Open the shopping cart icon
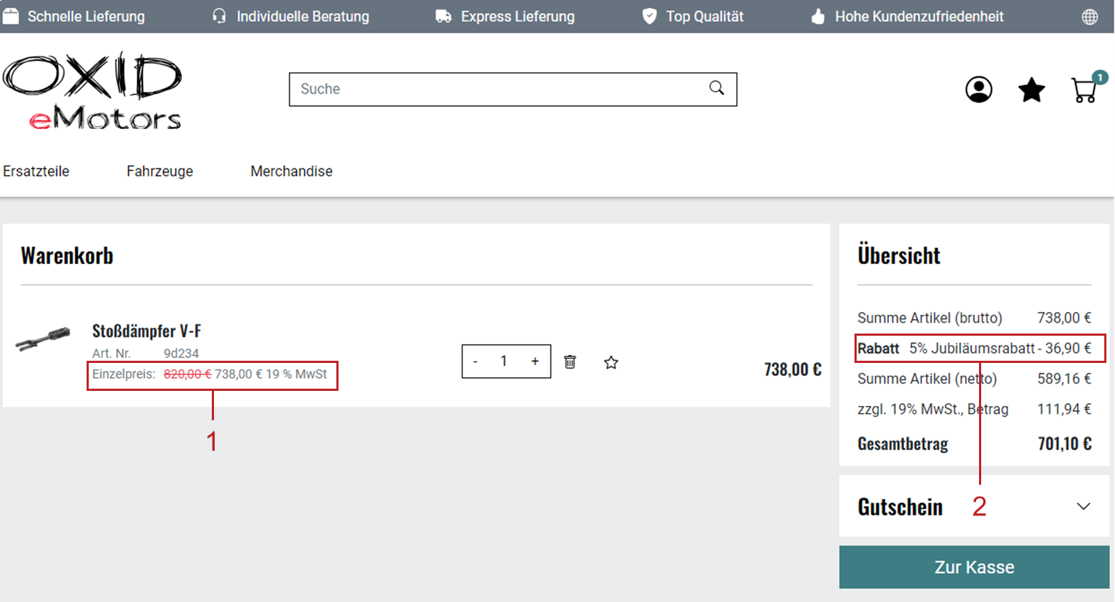Screen dimensions: 1115x602 (x=1084, y=90)
